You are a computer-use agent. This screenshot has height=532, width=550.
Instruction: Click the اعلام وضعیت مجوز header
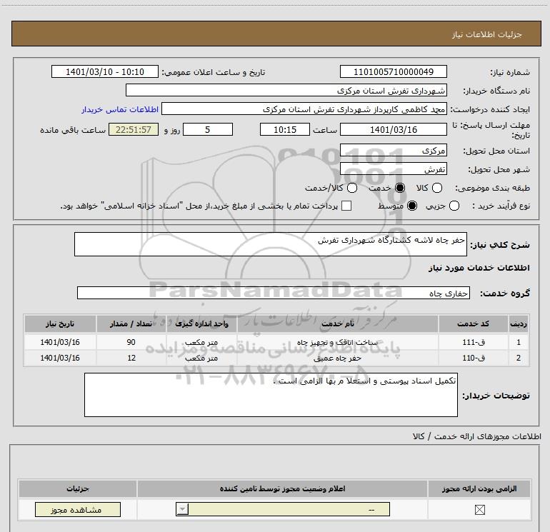(x=282, y=488)
